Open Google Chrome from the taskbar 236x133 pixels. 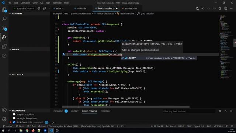pos(27,130)
